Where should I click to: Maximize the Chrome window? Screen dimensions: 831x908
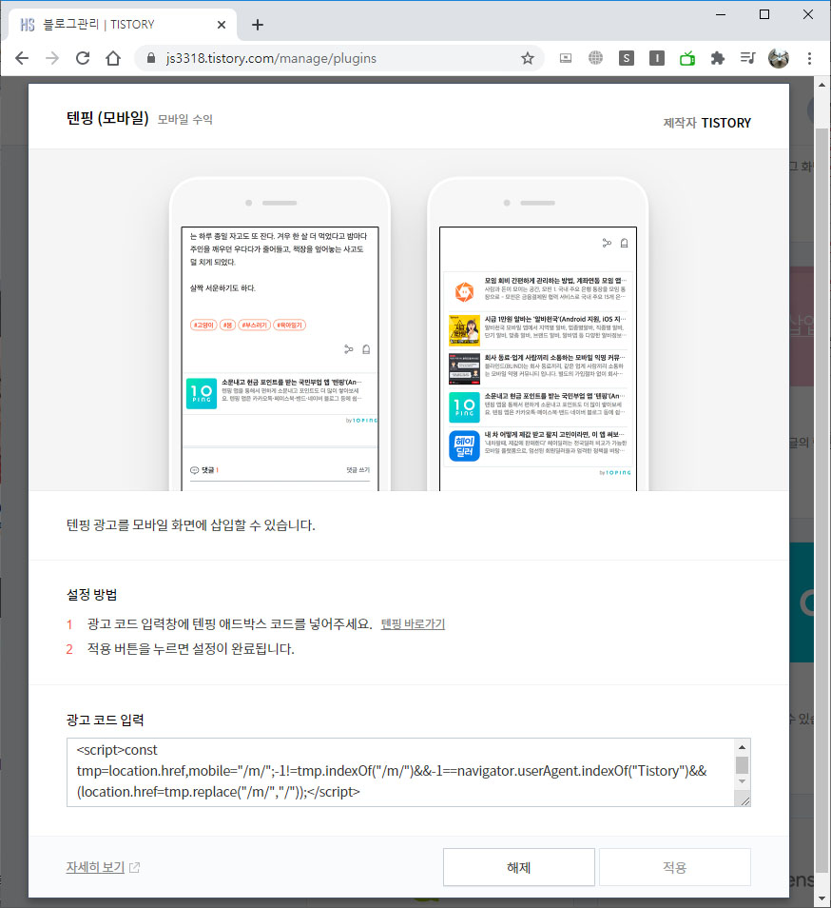pos(763,14)
